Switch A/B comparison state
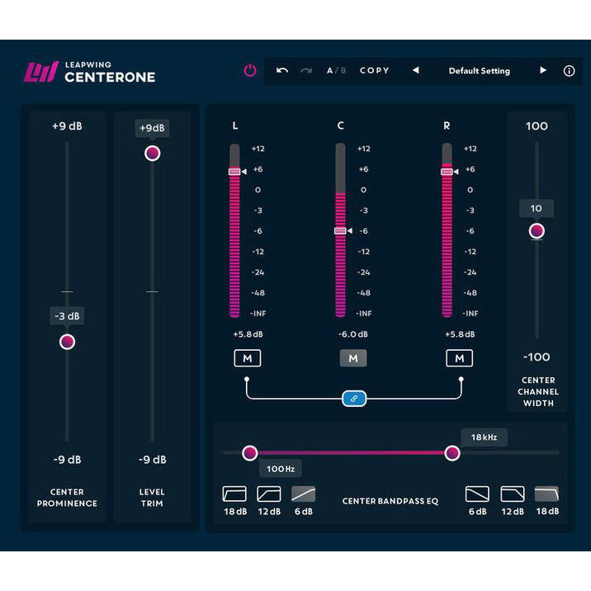Image resolution: width=591 pixels, height=591 pixels. point(336,70)
